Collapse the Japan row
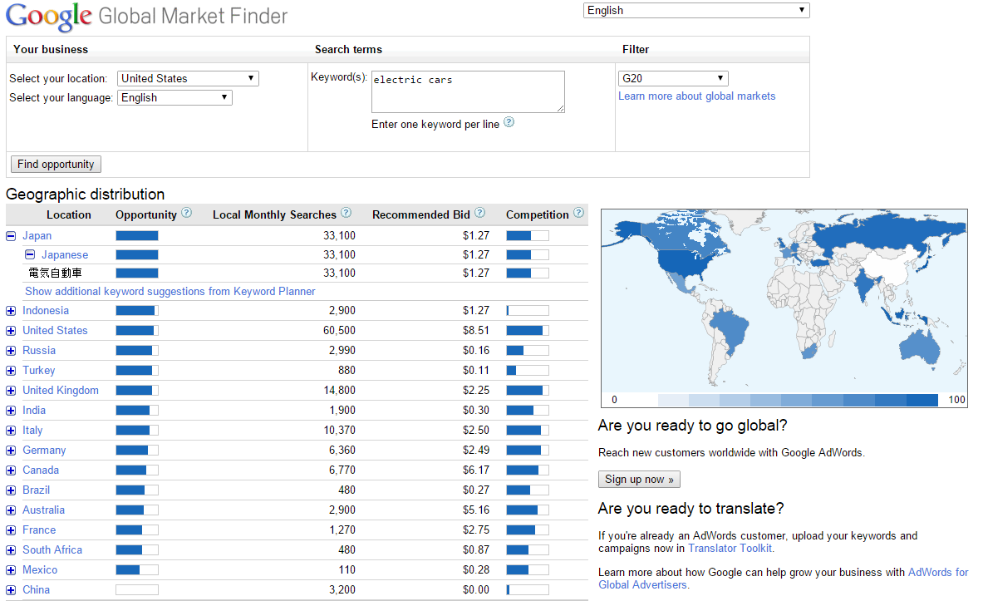Screen dimensions: 983x601 (11, 236)
